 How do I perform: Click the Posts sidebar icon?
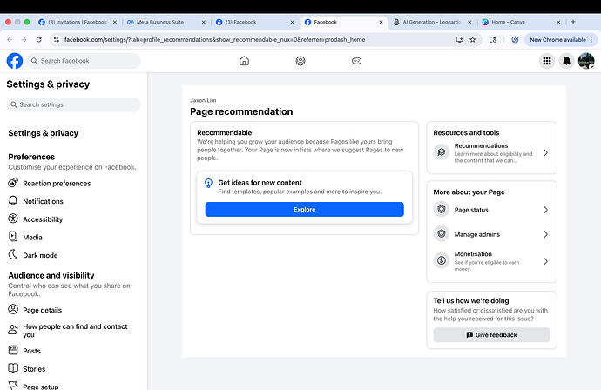tap(13, 350)
